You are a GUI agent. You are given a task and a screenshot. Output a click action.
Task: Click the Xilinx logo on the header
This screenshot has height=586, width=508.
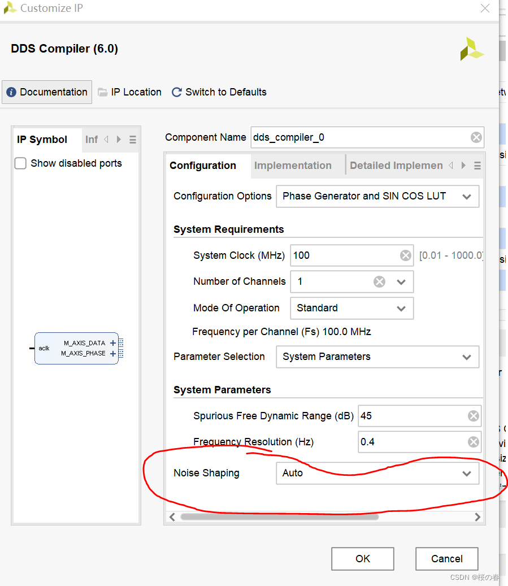[472, 49]
